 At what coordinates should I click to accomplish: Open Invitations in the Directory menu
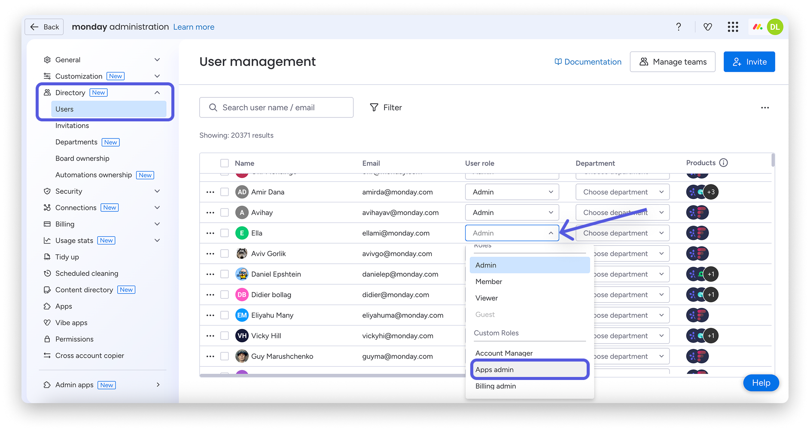click(x=72, y=126)
